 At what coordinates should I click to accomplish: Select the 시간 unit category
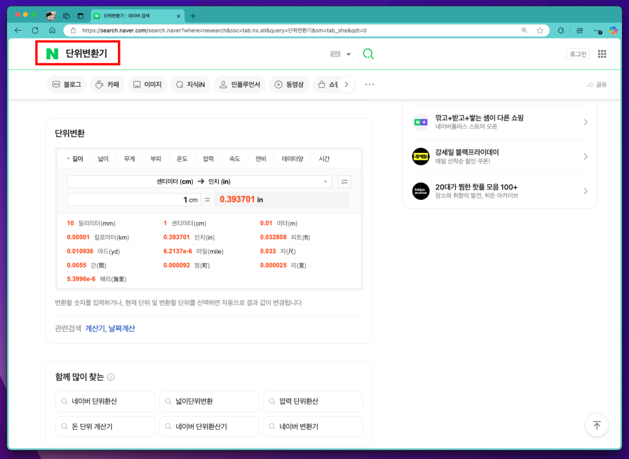tap(324, 159)
